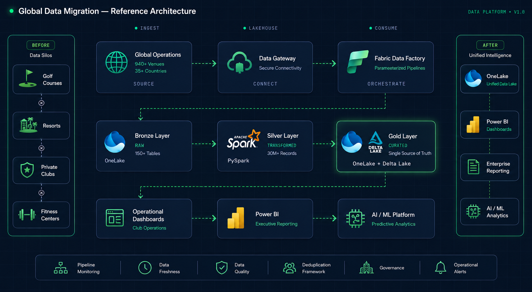The image size is (532, 292).
Task: Click the 'Club Operations' text
Action: point(149,228)
